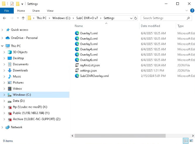
Task: Select the Overlay3.xml Edge file icon
Action: tap(77, 44)
